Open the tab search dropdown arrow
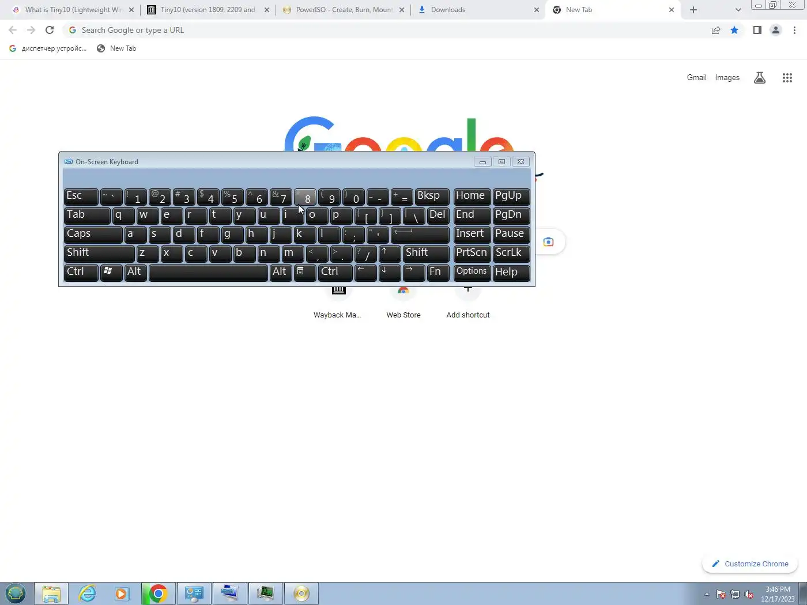 tap(738, 10)
